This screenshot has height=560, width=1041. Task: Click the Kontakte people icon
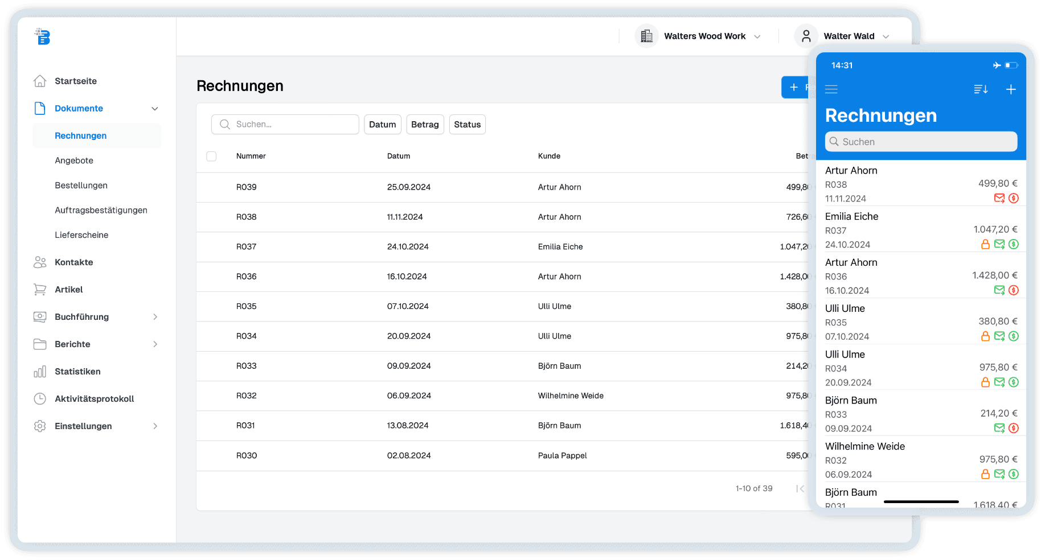(x=40, y=262)
